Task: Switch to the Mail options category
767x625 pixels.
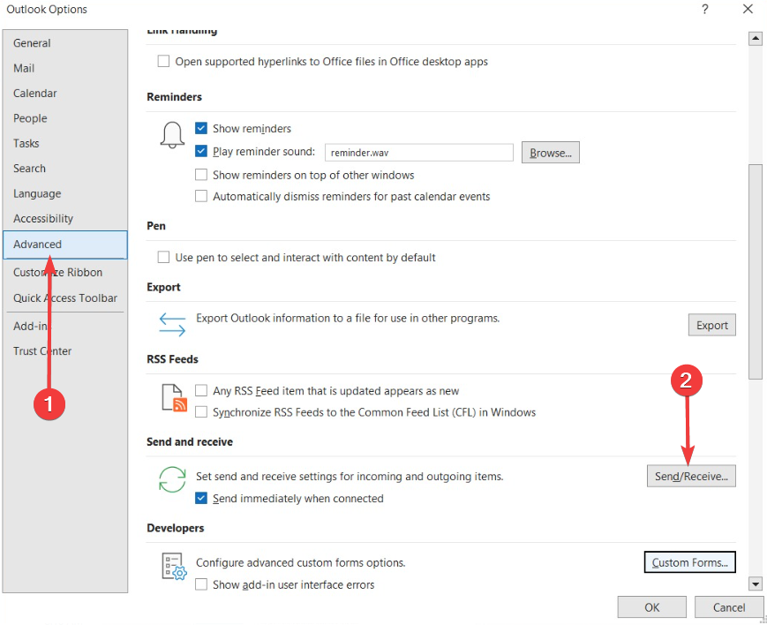Action: [x=65, y=68]
